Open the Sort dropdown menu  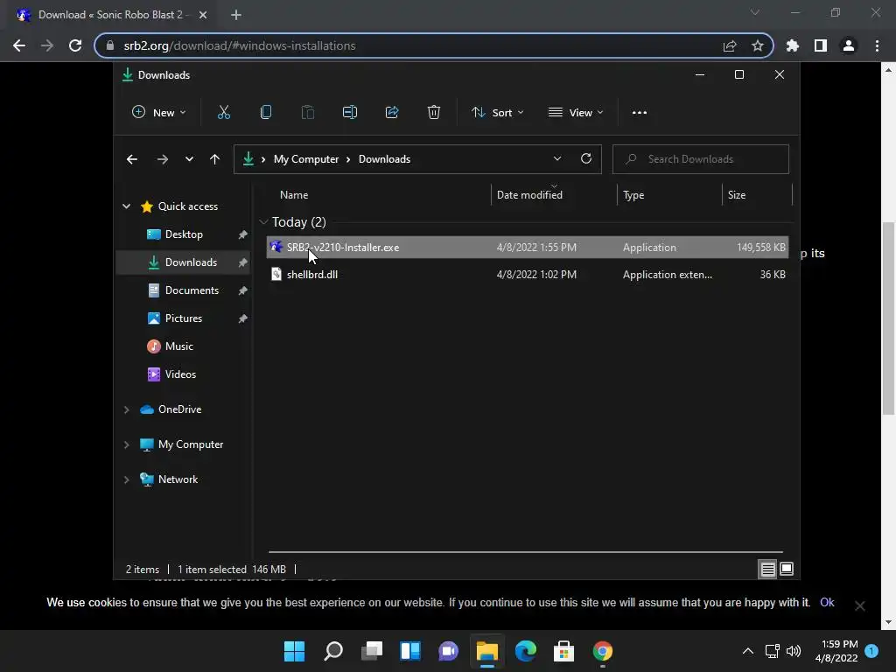click(x=497, y=113)
